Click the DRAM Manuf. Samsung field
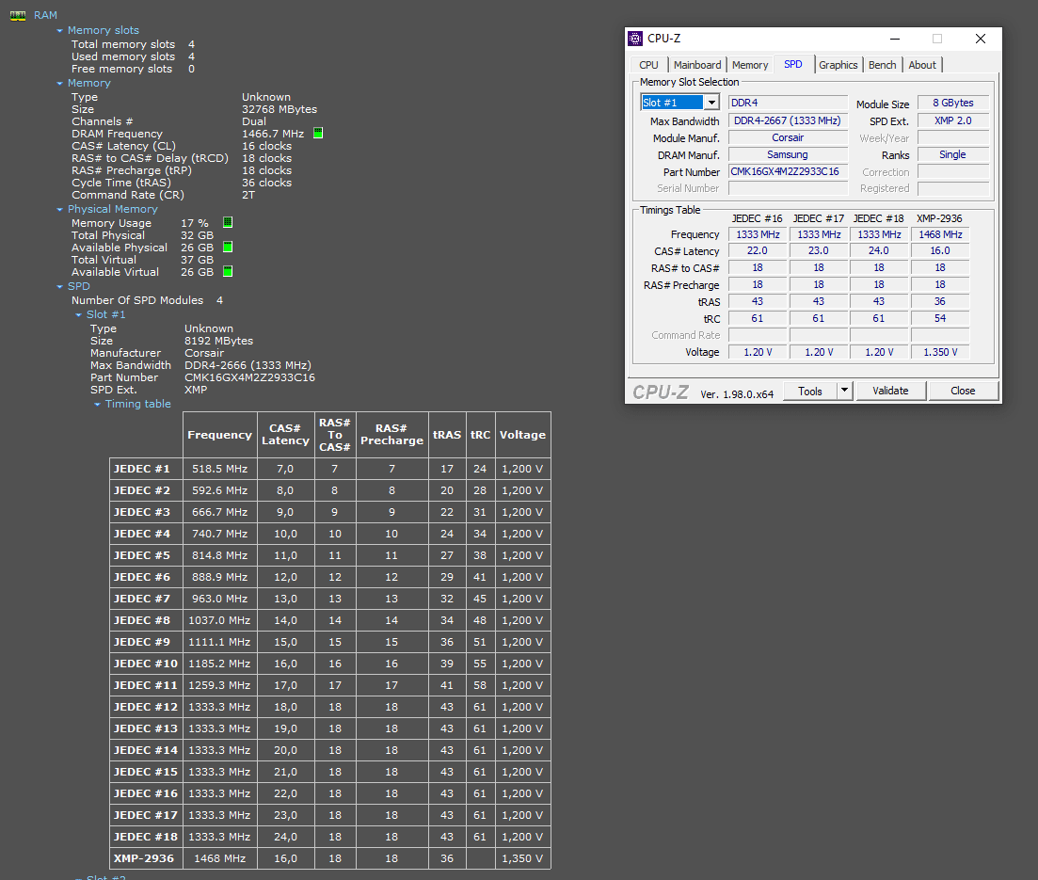 (x=788, y=154)
